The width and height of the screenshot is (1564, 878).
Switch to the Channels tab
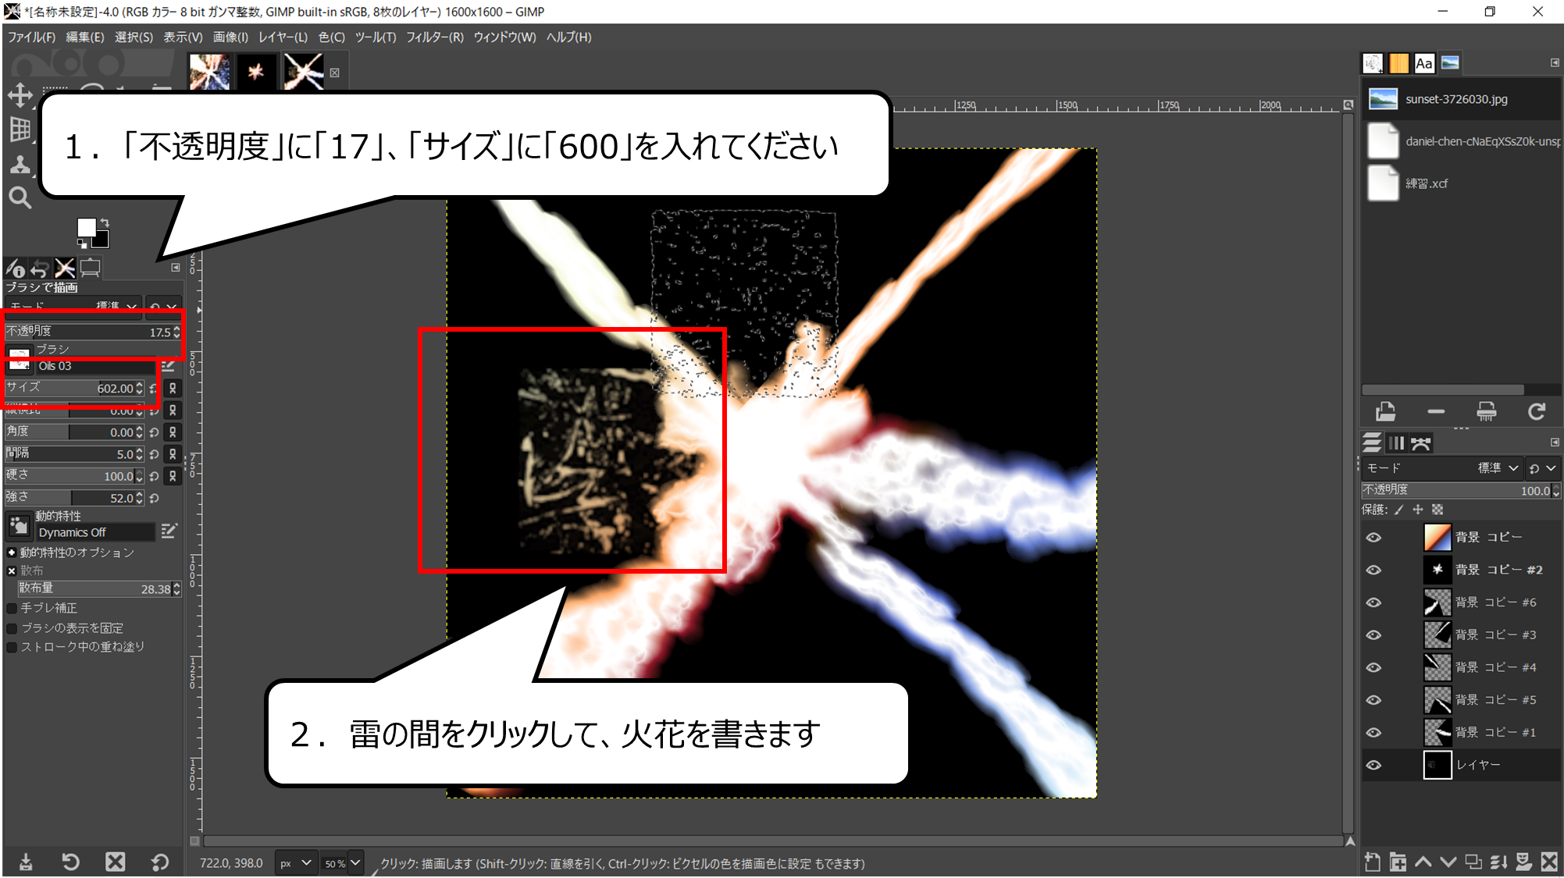[1397, 443]
